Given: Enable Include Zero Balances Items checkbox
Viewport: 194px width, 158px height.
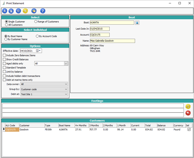Looking at the screenshot, I should pos(4,55).
